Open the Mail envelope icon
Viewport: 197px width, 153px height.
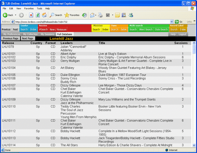(x=92, y=15)
